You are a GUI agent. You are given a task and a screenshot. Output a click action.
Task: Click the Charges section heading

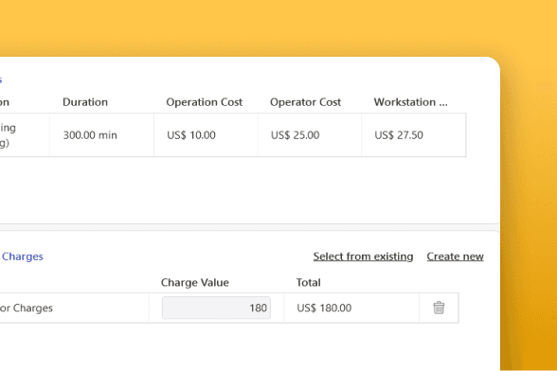pos(22,256)
